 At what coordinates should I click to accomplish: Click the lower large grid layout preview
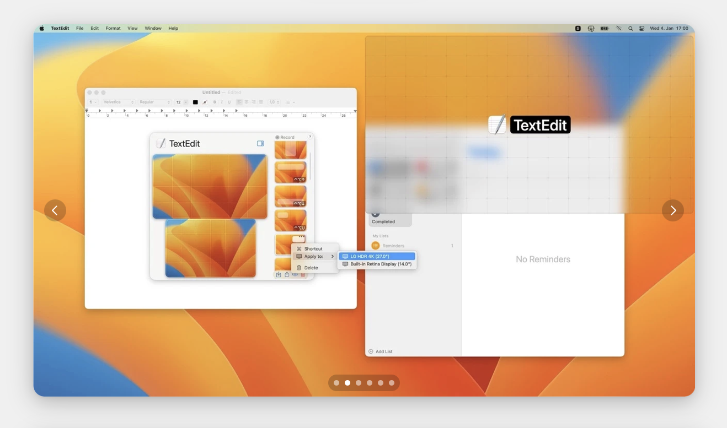[211, 248]
